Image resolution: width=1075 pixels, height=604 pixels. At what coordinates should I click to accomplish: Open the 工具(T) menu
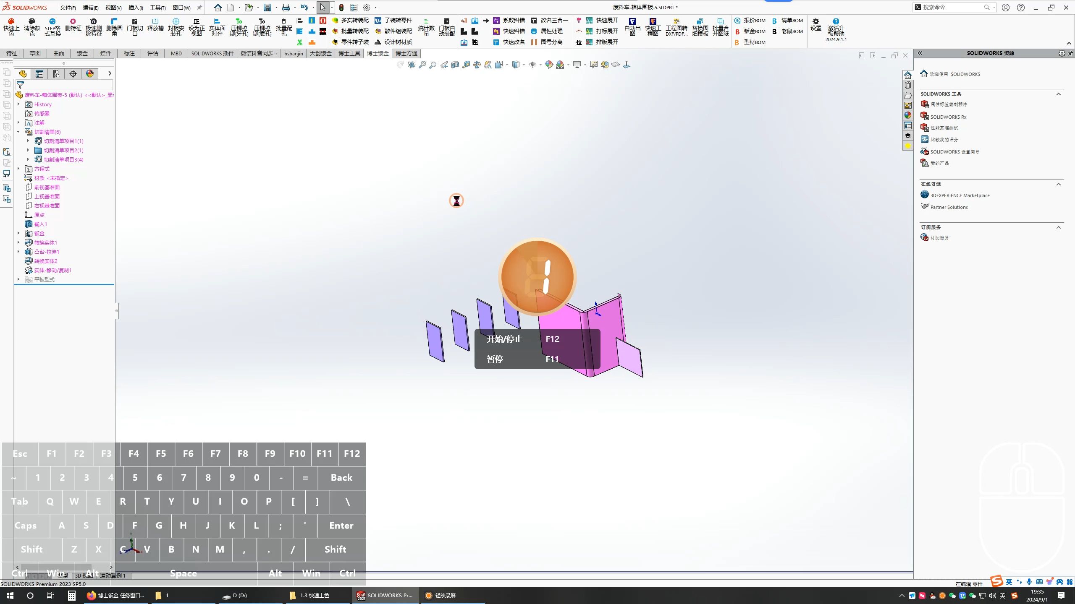(x=157, y=8)
